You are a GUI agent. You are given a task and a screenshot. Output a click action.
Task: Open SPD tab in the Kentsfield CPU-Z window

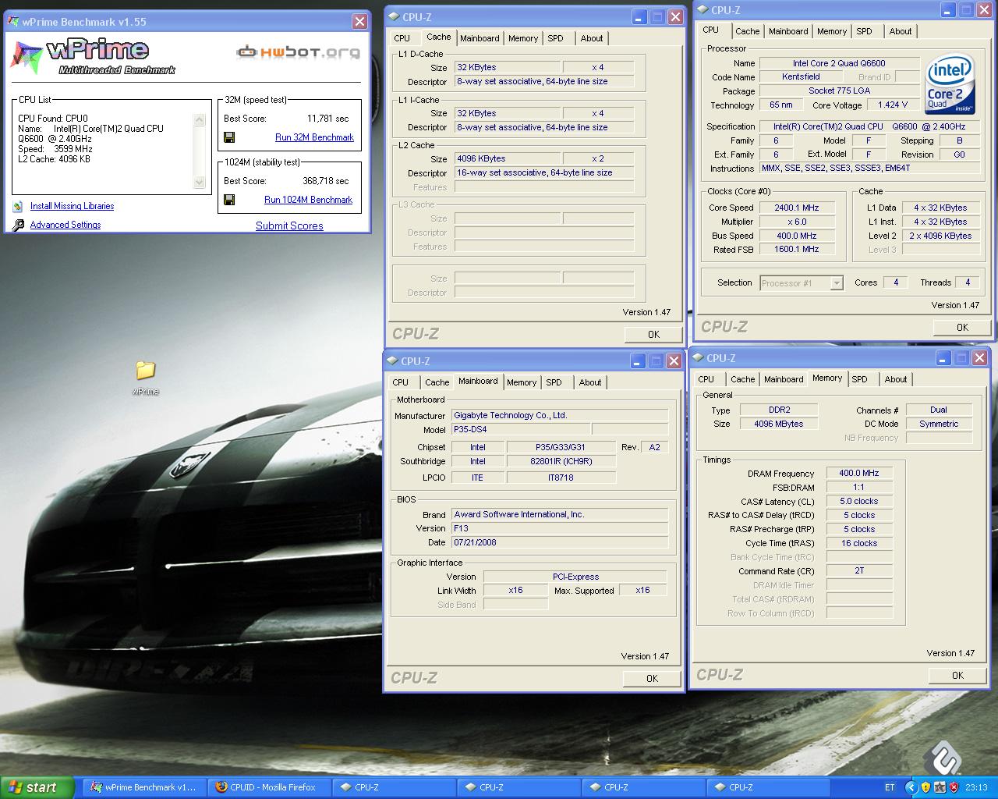[864, 31]
